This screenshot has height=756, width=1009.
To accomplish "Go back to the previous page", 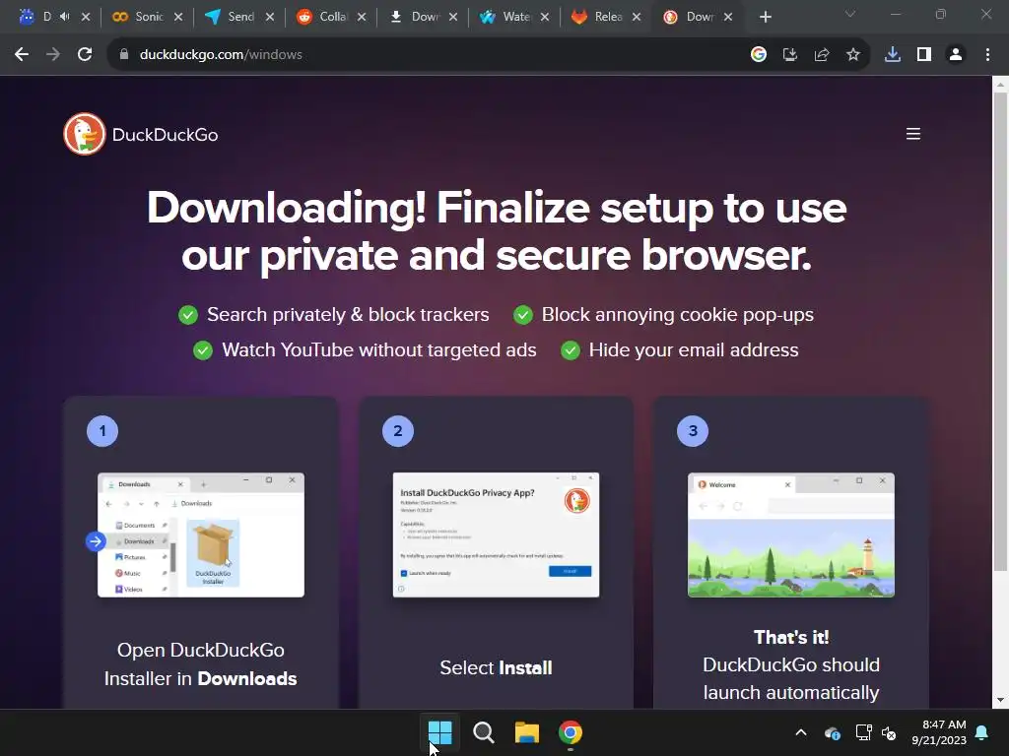I will [x=22, y=55].
